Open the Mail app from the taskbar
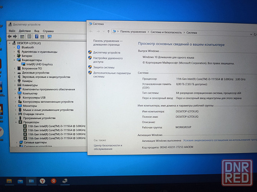The width and height of the screenshot is (257, 192). [20, 181]
